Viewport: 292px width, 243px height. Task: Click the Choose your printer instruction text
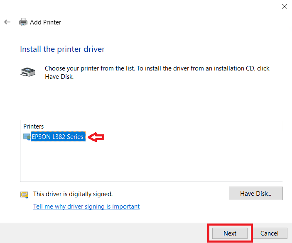[157, 73]
